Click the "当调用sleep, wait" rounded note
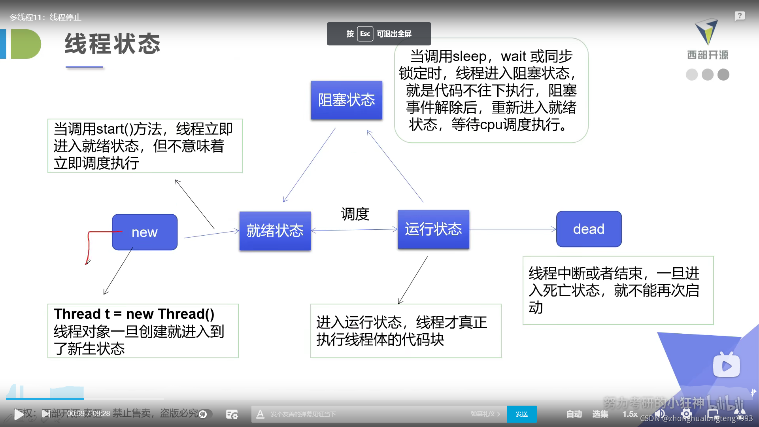 click(x=491, y=91)
